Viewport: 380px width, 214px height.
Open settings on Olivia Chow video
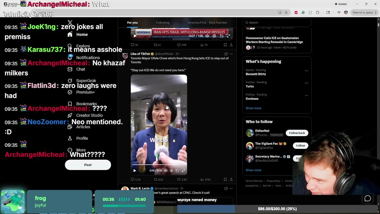(x=171, y=171)
